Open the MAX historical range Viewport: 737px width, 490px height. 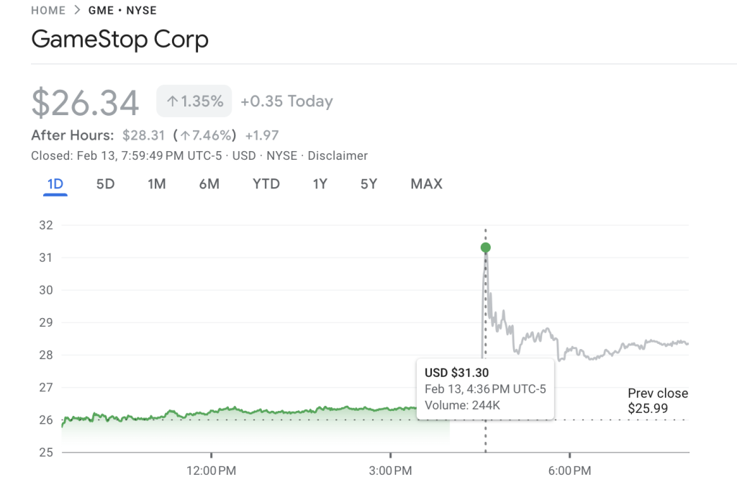tap(426, 183)
